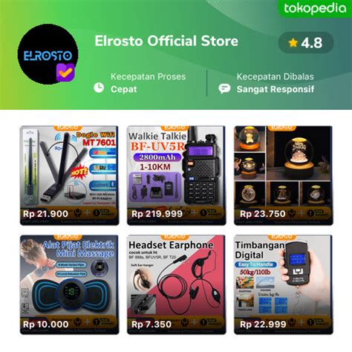
Task: Click the clock icon beside Cepat
Action: tap(99, 88)
